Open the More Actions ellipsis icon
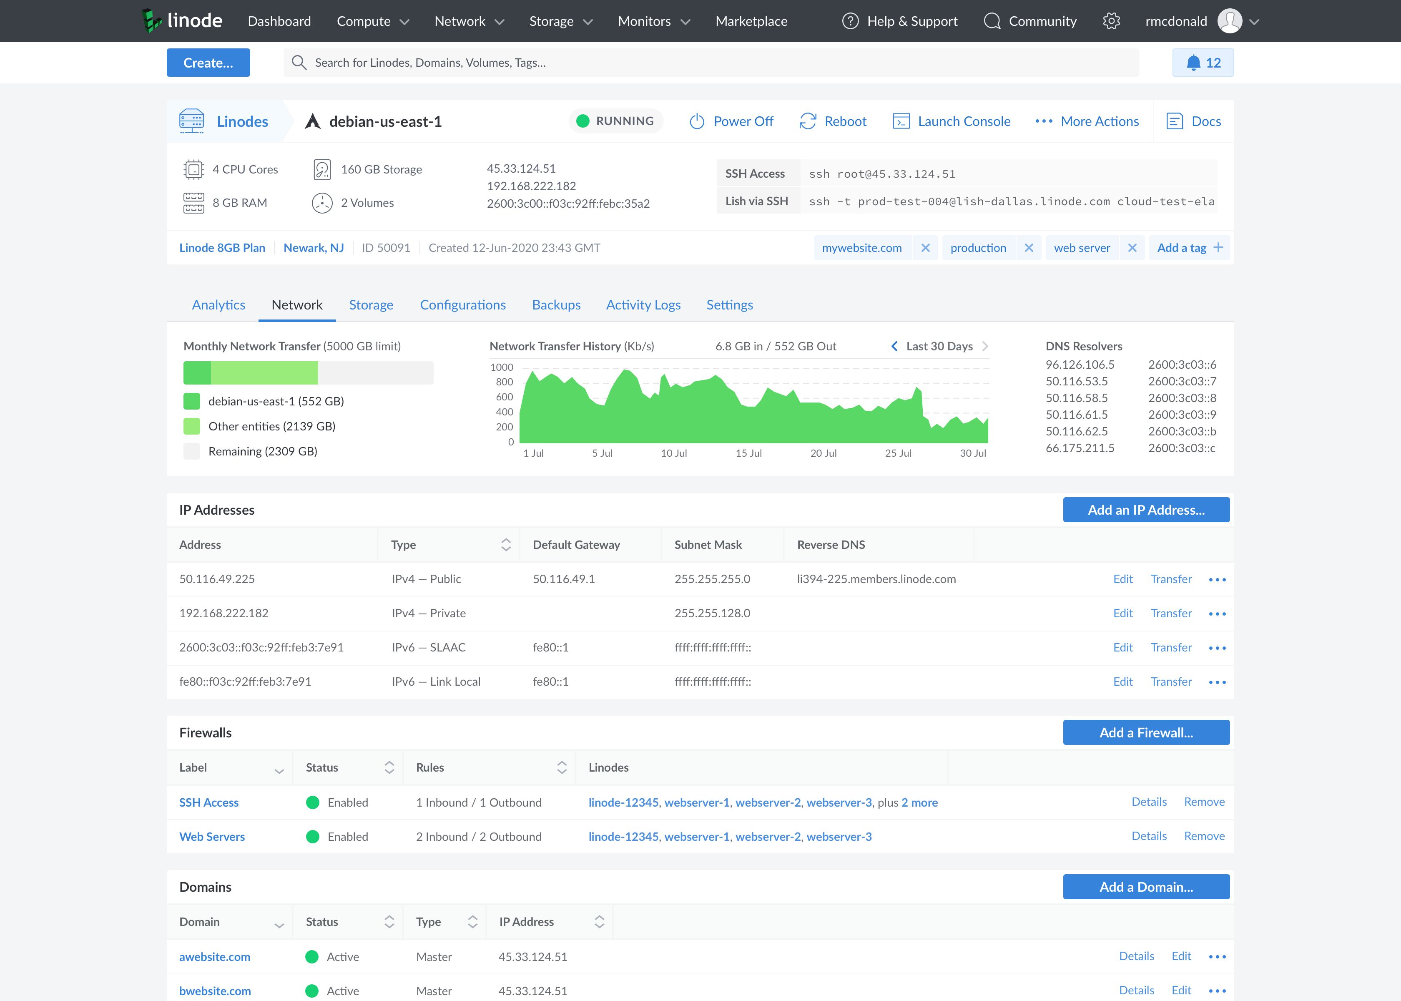This screenshot has height=1001, width=1401. 1044,121
